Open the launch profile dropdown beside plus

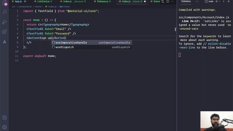tap(219, 1)
